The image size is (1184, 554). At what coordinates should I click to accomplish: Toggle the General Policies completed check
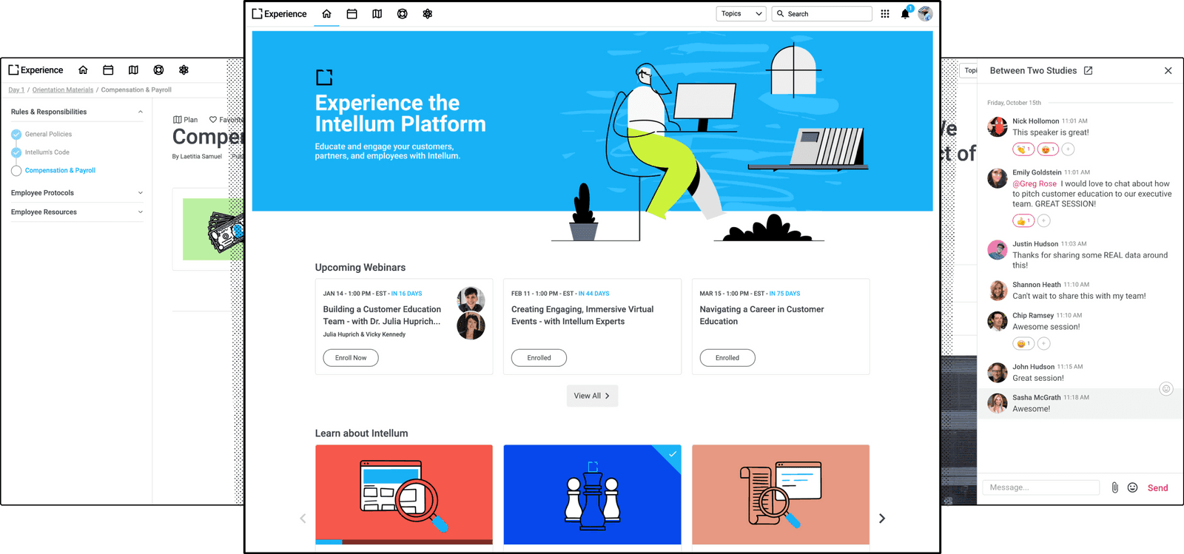pyautogui.click(x=16, y=135)
